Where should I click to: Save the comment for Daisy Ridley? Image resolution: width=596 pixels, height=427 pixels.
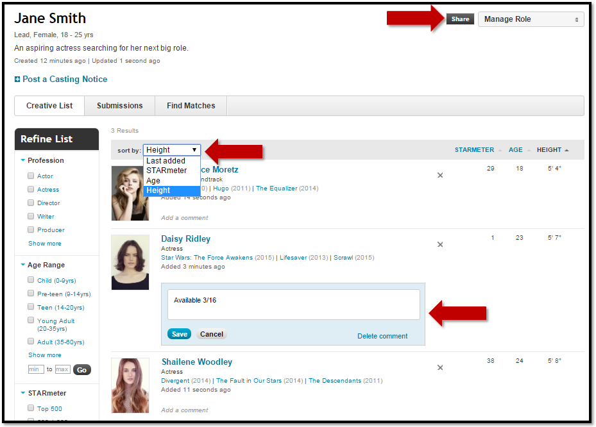(179, 334)
